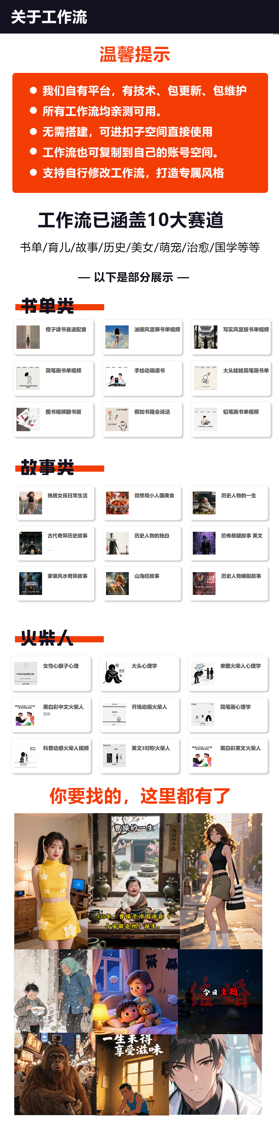Click the 大头心理学 stick figure icon

[x=114, y=673]
